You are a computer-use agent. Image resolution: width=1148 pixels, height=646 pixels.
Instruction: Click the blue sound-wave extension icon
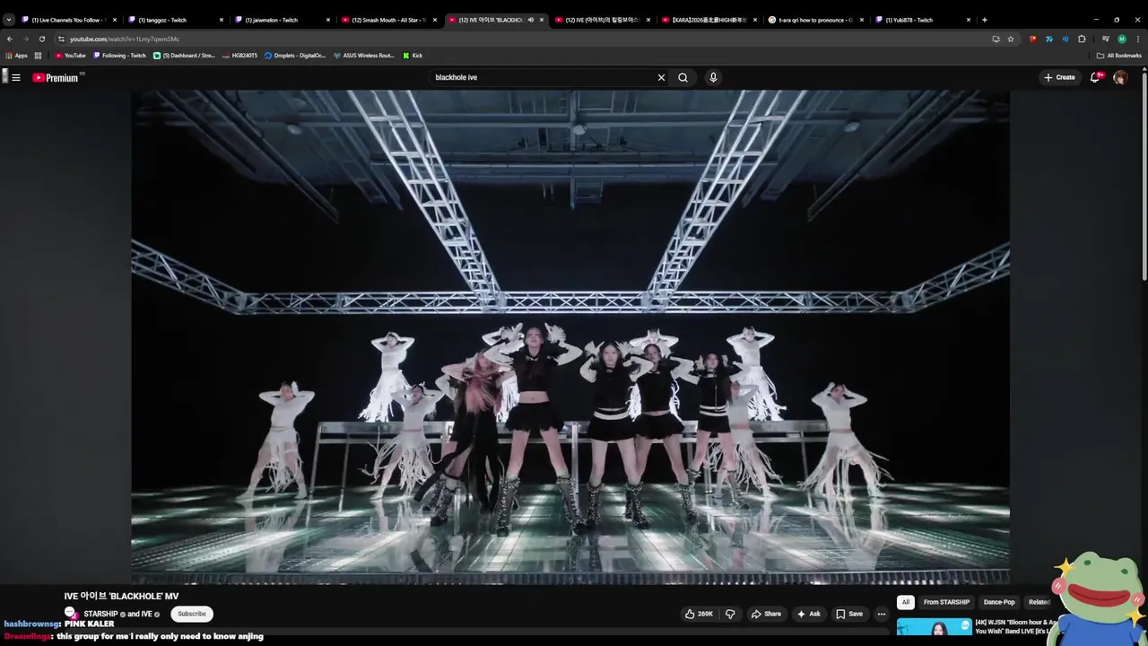(1065, 39)
